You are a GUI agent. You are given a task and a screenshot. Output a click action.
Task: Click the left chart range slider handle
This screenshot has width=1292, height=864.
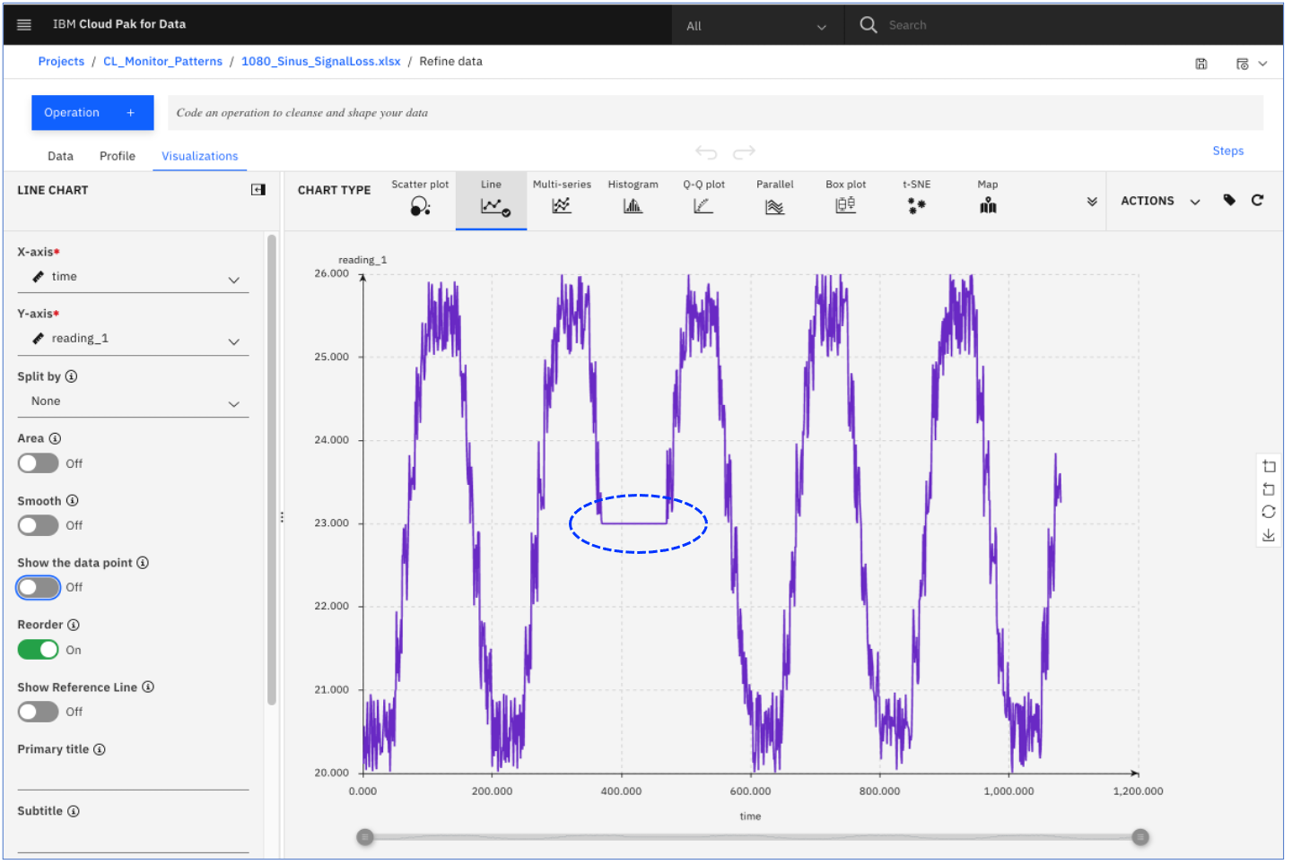pyautogui.click(x=364, y=837)
